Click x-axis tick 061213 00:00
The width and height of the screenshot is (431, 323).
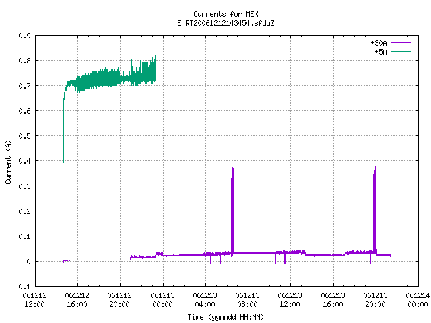162,299
